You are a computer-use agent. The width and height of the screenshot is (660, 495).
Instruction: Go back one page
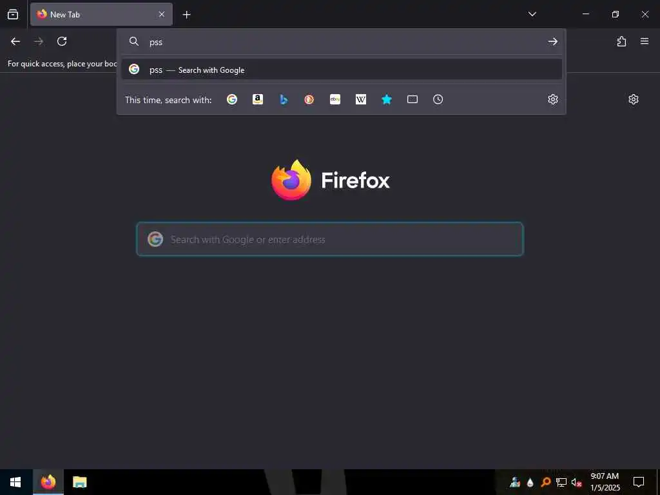click(x=15, y=41)
